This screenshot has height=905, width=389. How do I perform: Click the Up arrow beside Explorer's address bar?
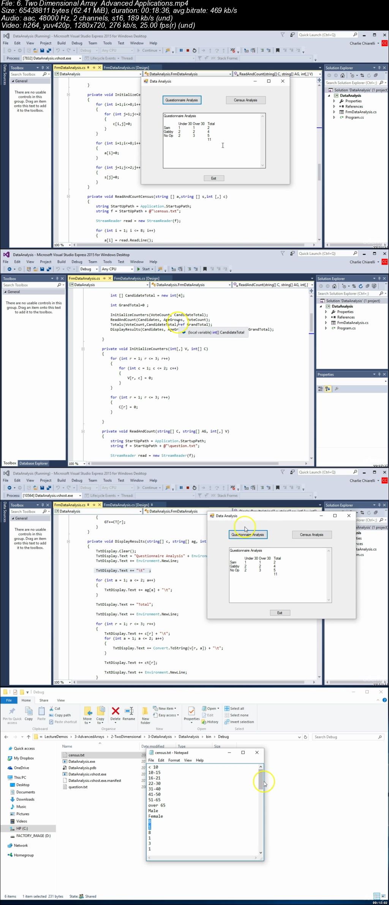click(x=28, y=737)
